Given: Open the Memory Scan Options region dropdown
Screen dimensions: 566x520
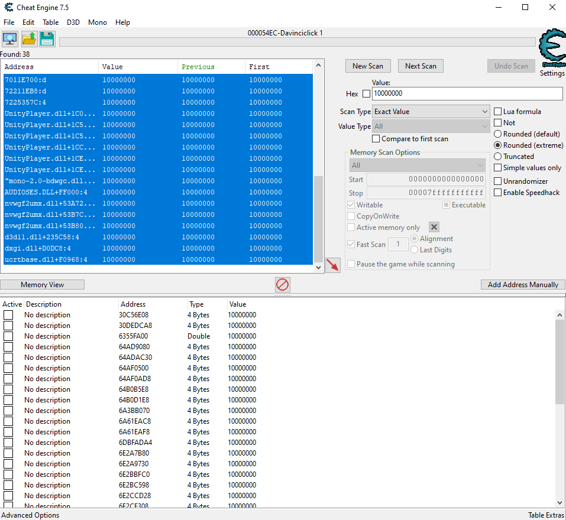Looking at the screenshot, I should [x=418, y=164].
